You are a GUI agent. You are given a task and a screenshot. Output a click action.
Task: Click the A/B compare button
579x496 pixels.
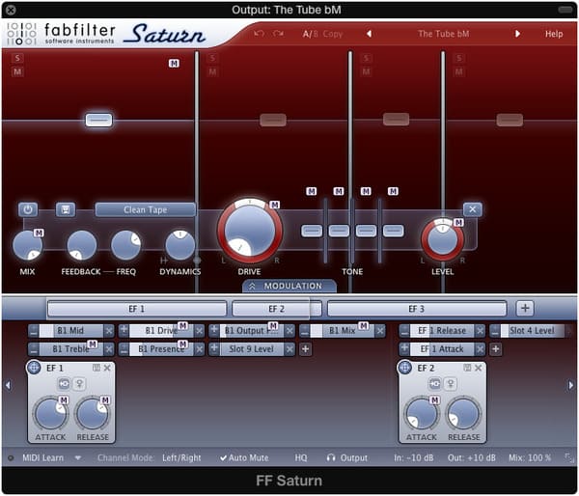(309, 34)
